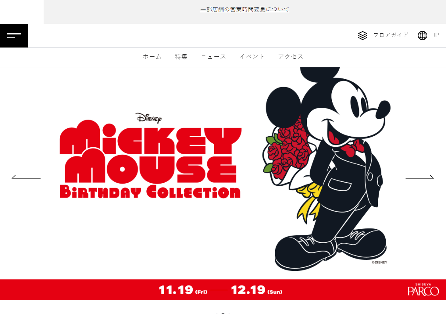
Task: Open the black hamburger menu
Action: 14,36
